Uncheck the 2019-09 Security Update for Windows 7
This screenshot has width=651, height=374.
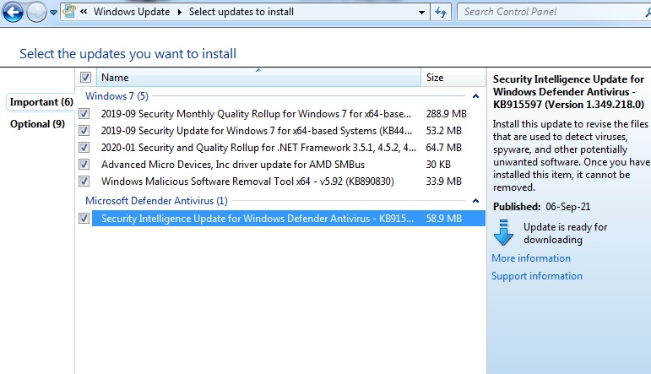point(84,131)
